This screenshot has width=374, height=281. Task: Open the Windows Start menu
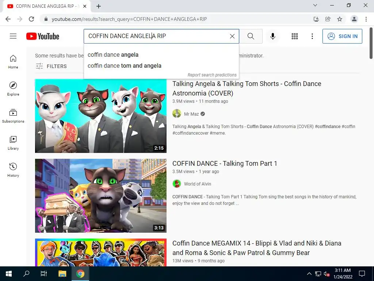pyautogui.click(x=9, y=274)
